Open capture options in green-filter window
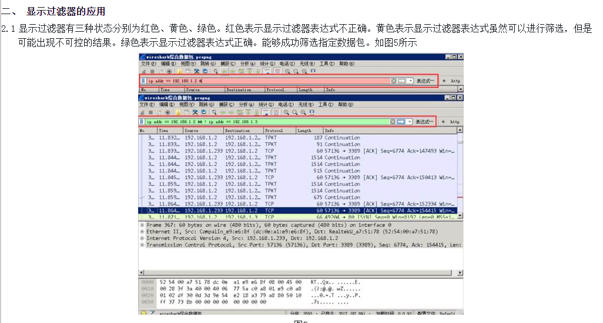This screenshot has width=603, height=323. [x=168, y=112]
